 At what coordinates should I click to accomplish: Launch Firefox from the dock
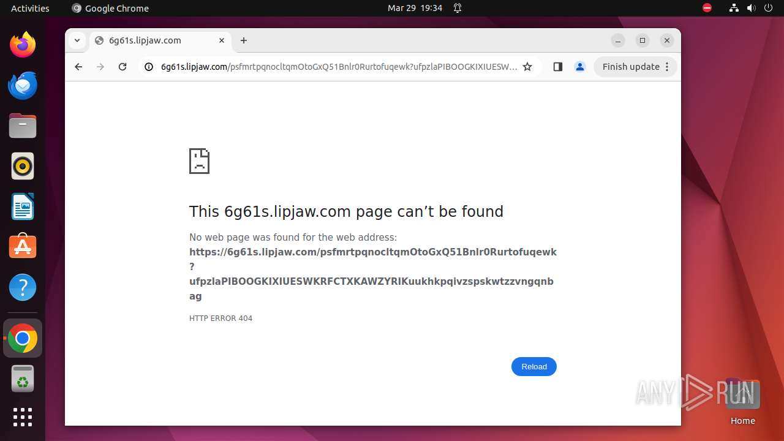pyautogui.click(x=23, y=45)
